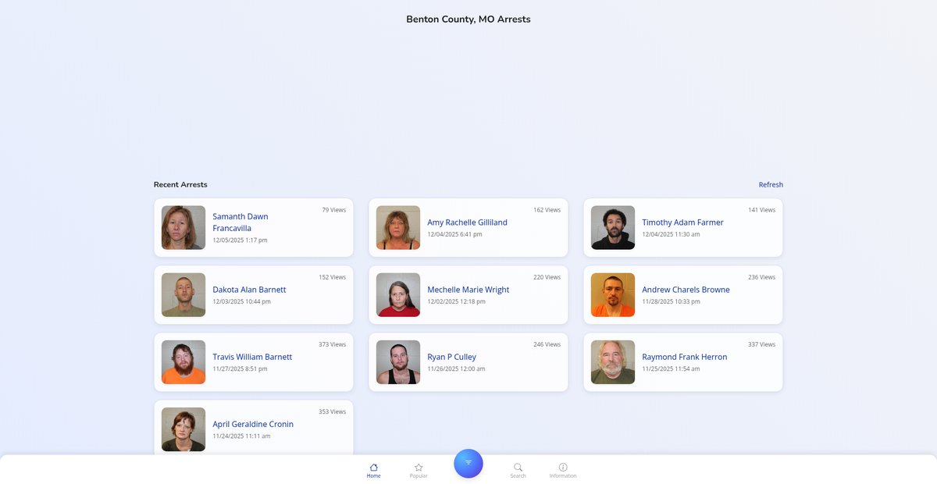Click the '246 Views' count
Viewport: 937px width, 484px height.
(x=547, y=344)
